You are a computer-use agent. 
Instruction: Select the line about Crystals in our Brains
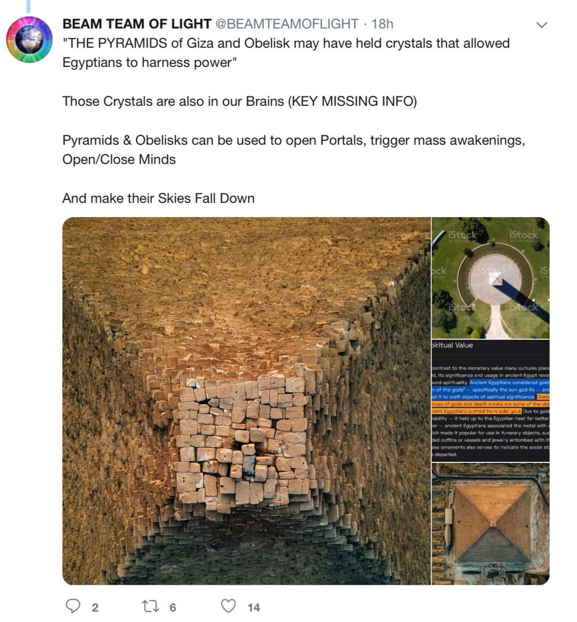[x=239, y=101]
